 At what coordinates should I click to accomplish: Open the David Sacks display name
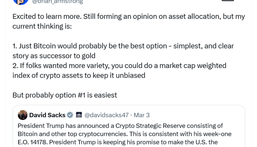point(47,115)
